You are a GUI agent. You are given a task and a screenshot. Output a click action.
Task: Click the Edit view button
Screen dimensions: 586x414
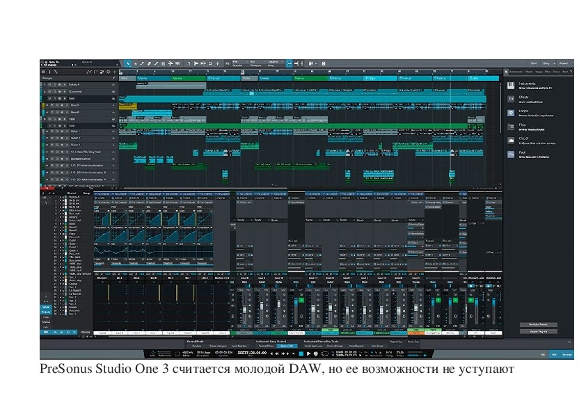(543, 354)
